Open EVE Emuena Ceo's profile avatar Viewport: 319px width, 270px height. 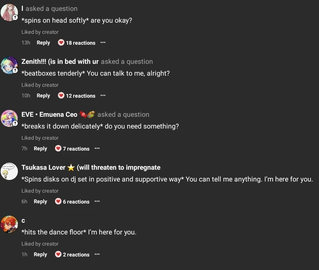tap(9, 118)
